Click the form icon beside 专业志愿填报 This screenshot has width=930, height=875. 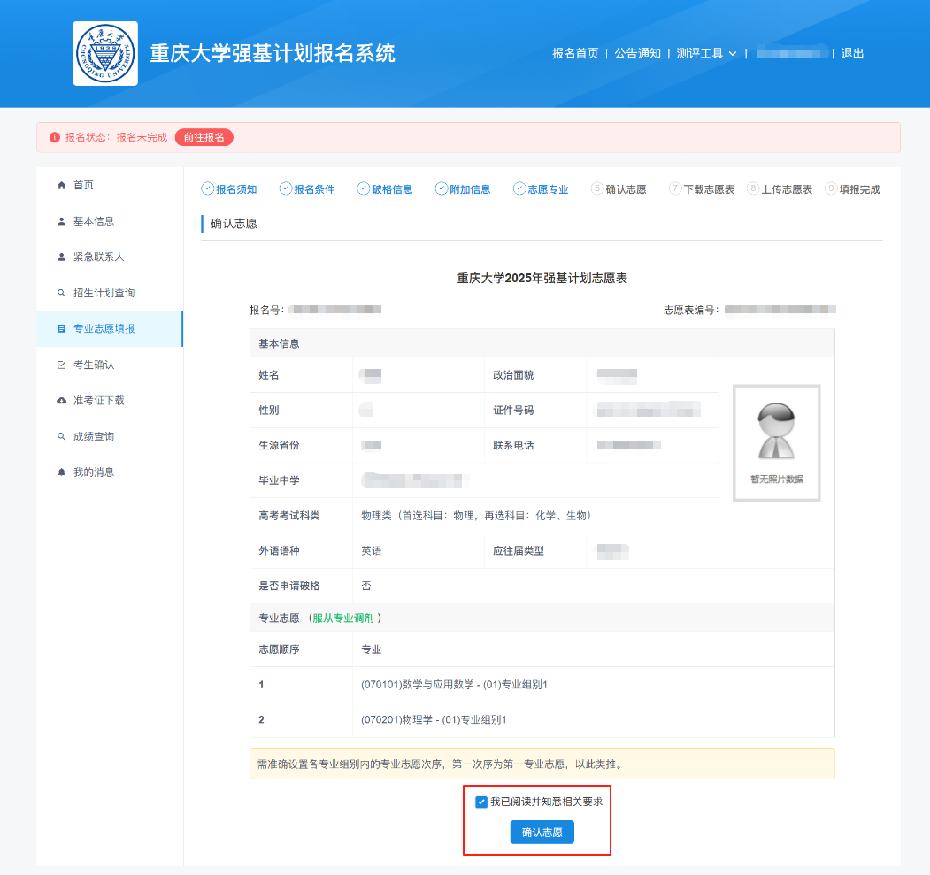[x=61, y=328]
